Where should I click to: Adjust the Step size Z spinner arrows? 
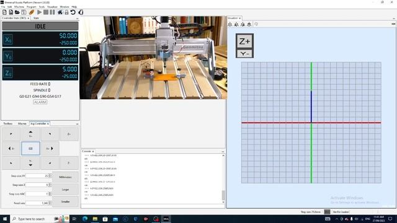coord(50,185)
